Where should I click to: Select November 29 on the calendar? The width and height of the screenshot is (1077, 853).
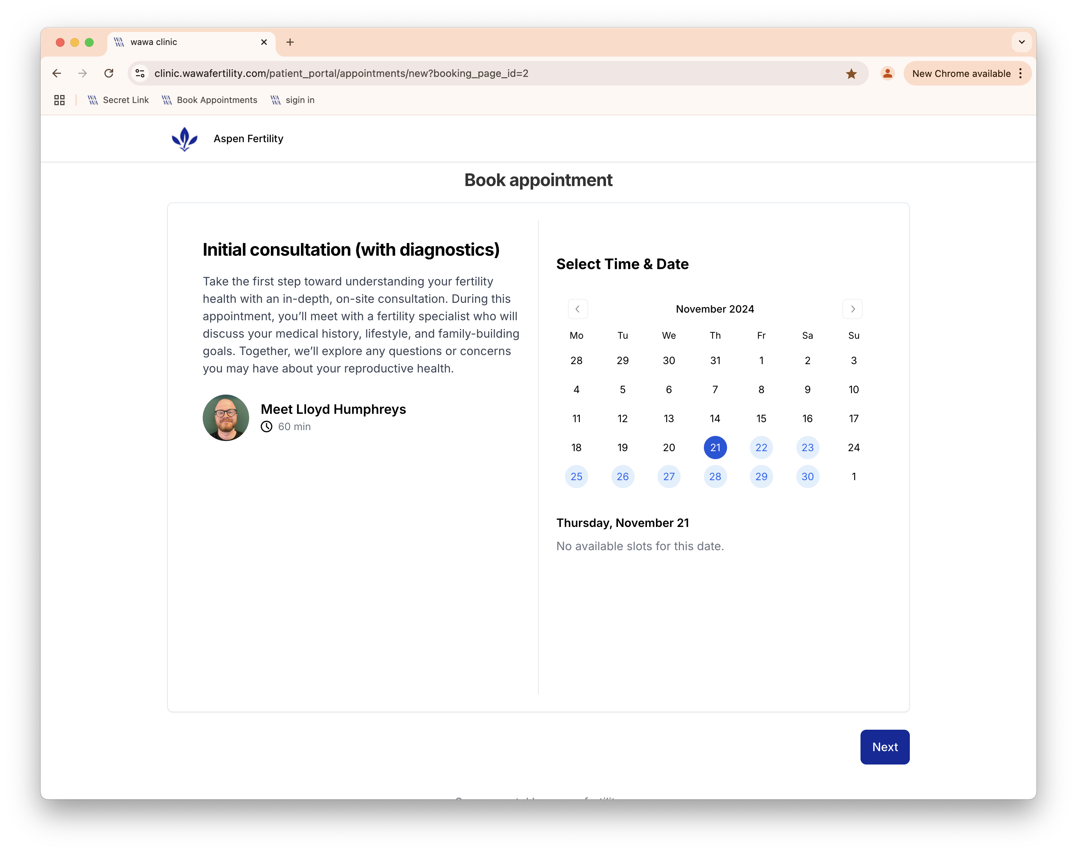pyautogui.click(x=760, y=476)
